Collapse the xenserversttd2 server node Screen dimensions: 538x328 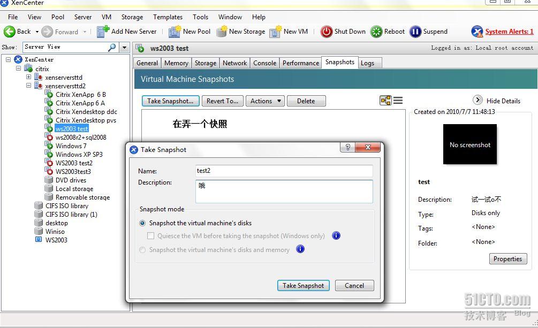(29, 86)
